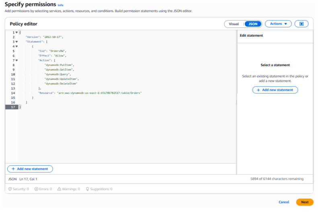The height and width of the screenshot is (212, 320).
Task: Collapse the Statement array at line 3
Action: 16,42
